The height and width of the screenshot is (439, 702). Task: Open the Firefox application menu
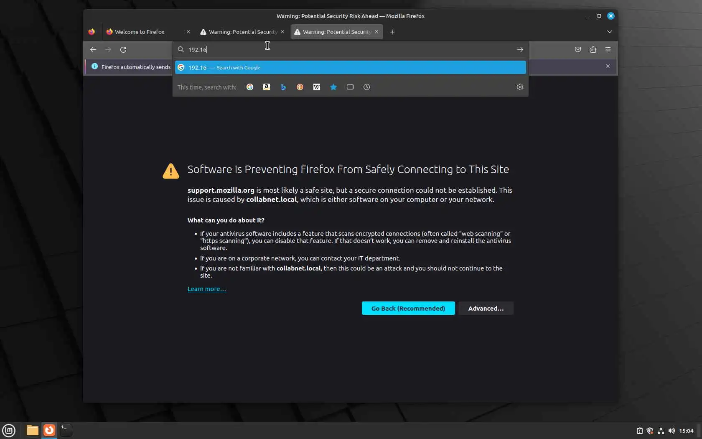point(608,49)
